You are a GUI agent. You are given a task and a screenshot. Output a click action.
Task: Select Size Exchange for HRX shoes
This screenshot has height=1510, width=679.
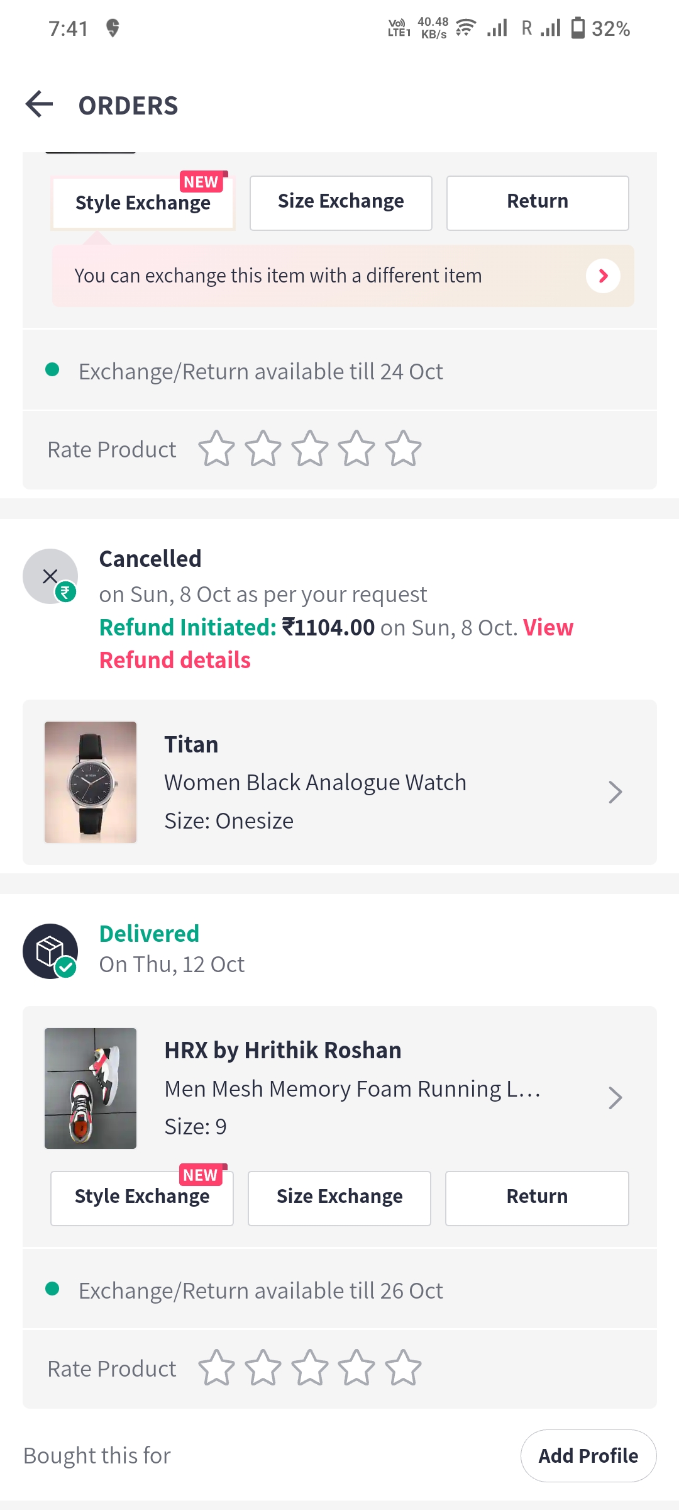click(x=339, y=1197)
